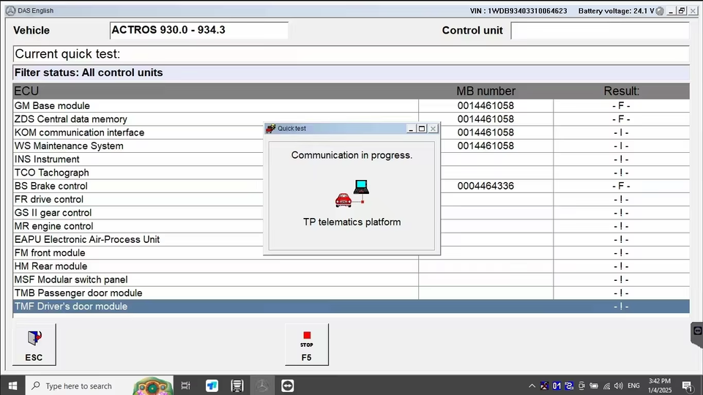Click the -F- result for GM Base module
The image size is (703, 395).
pos(621,105)
